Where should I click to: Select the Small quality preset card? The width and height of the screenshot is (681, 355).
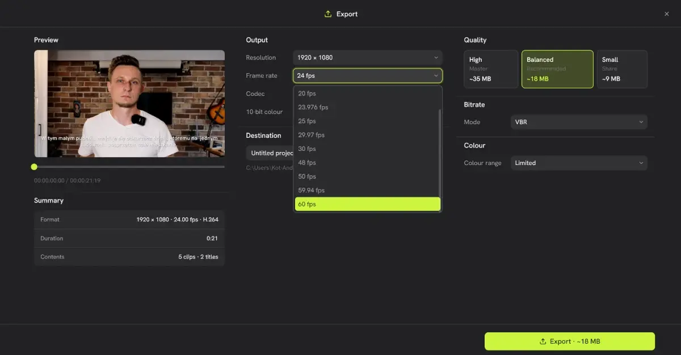pyautogui.click(x=622, y=69)
